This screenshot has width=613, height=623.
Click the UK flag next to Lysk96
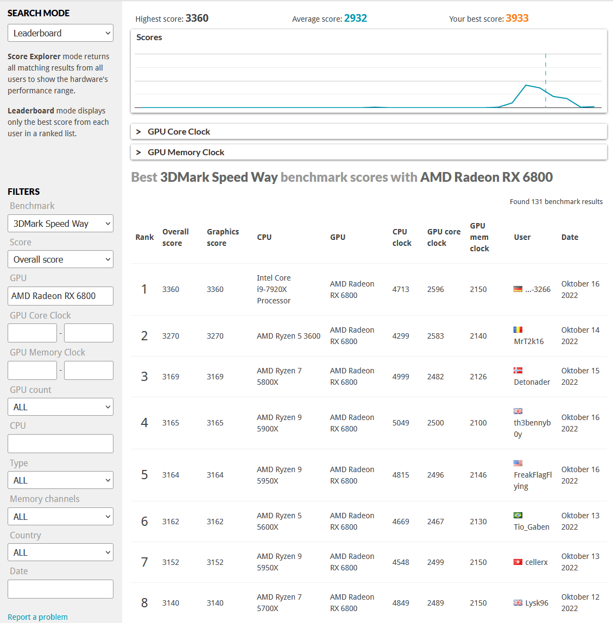click(x=518, y=603)
